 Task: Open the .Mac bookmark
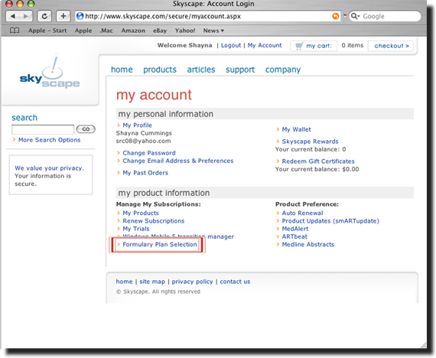(106, 31)
